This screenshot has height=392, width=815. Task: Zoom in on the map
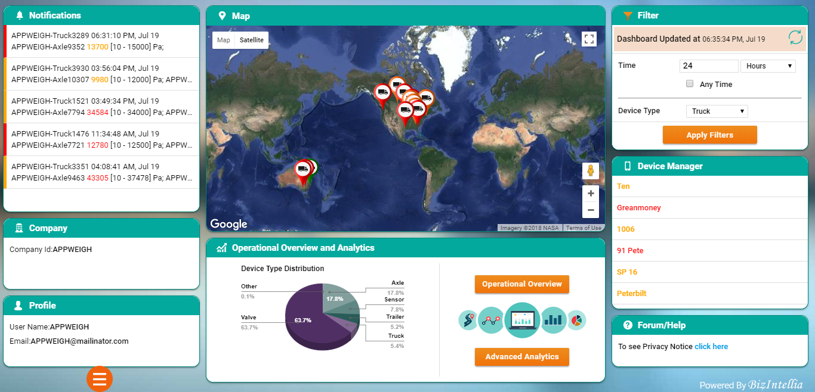pos(591,194)
